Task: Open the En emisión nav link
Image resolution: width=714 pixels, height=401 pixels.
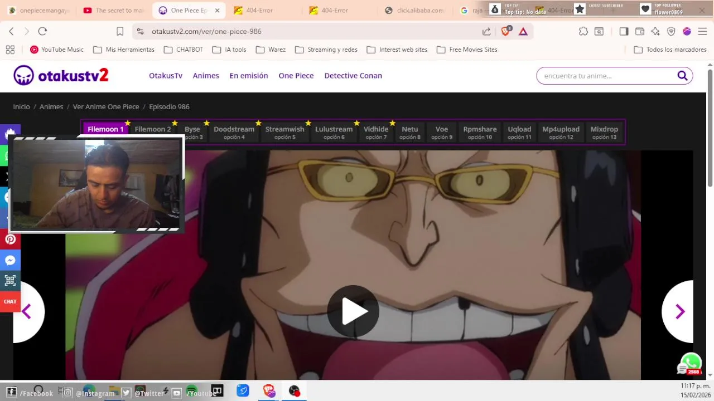Action: [x=249, y=76]
